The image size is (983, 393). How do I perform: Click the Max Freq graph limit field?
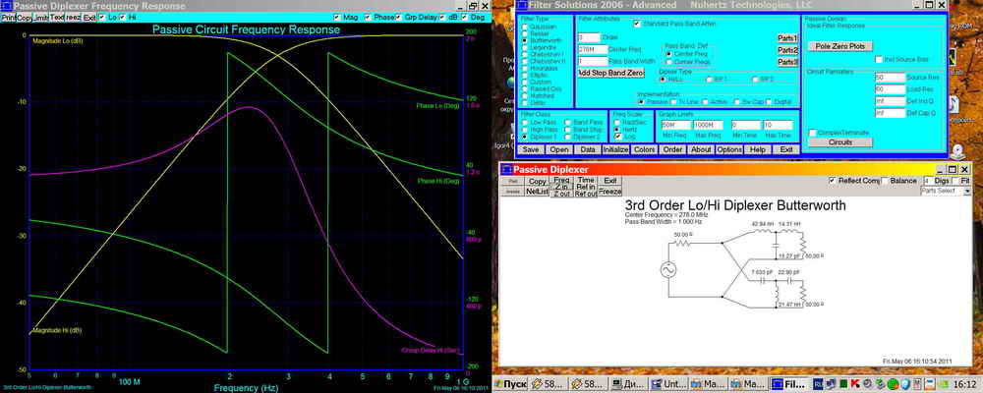709,125
